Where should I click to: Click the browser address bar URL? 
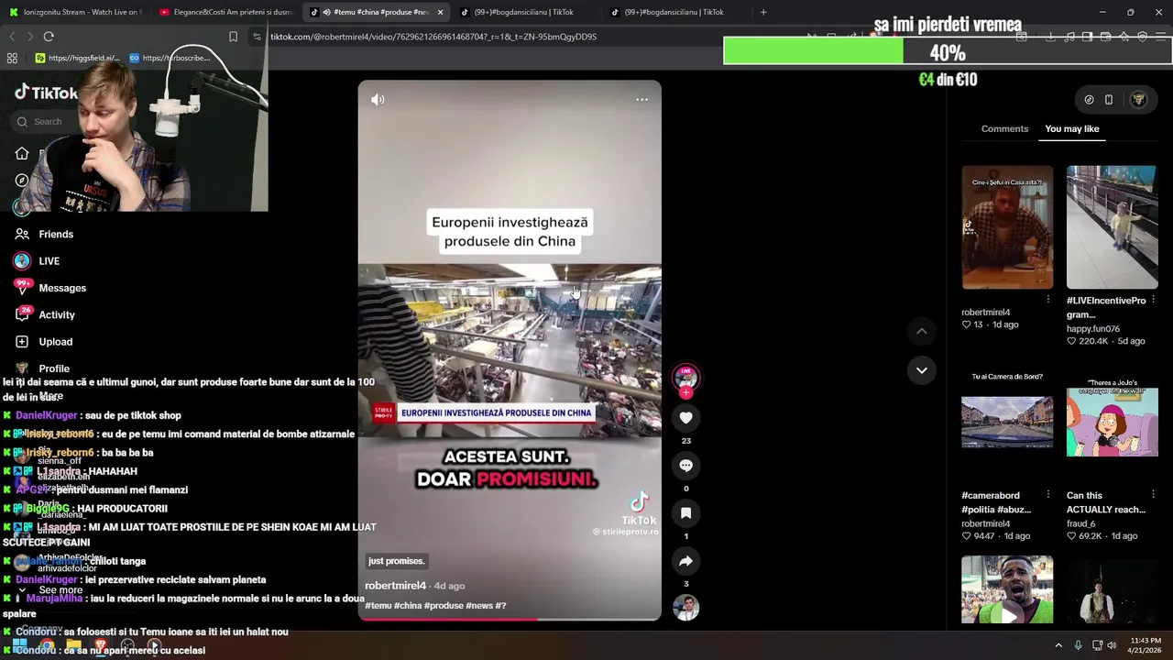click(433, 37)
